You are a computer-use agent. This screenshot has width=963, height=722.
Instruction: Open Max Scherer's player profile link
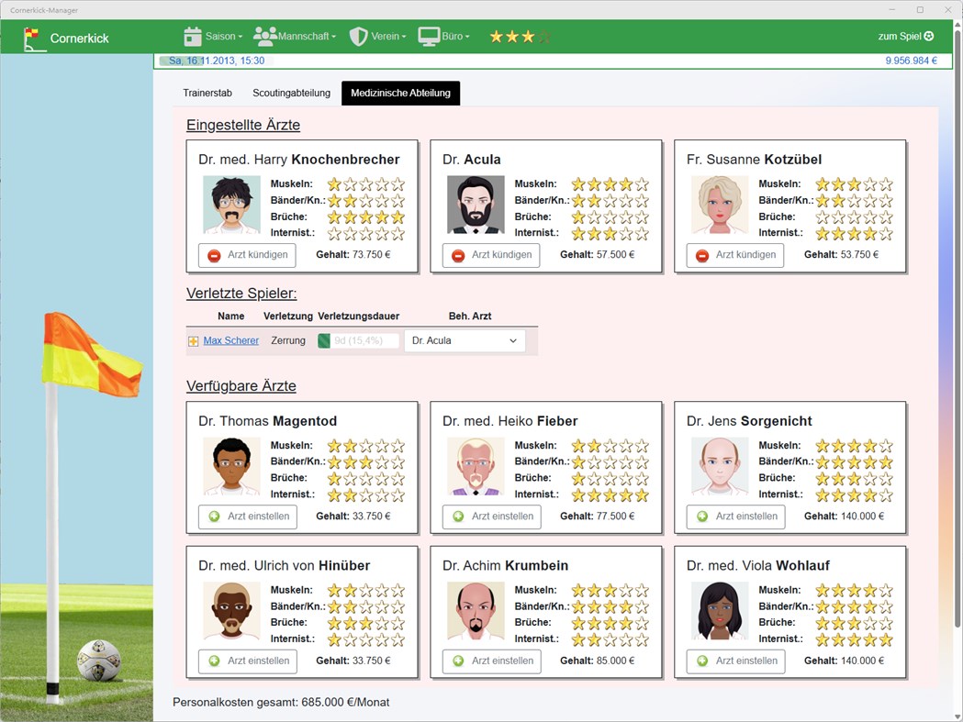click(x=230, y=339)
